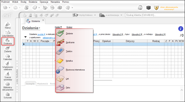Click the blue info icon
185x102 pixels.
[x=181, y=29]
